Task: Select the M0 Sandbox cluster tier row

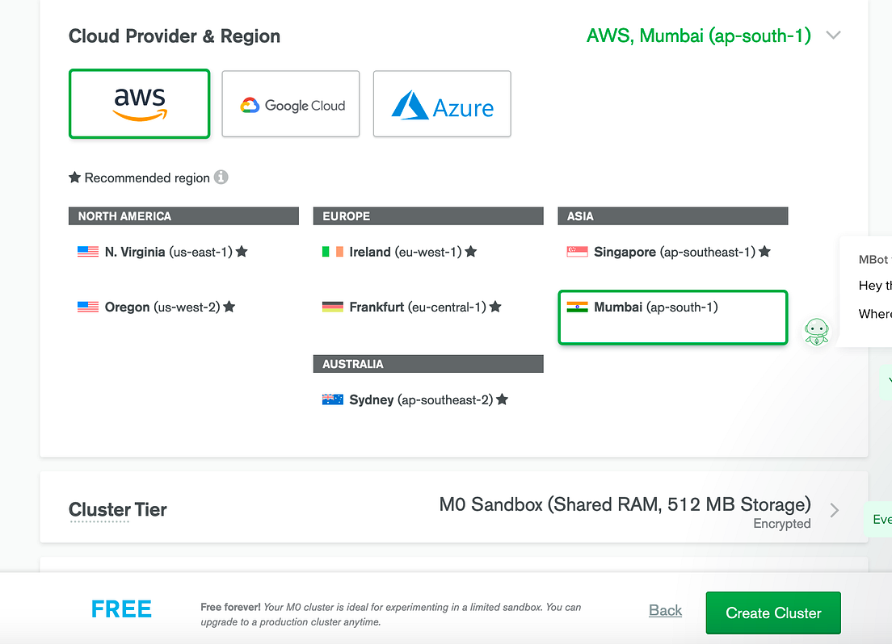Action: click(625, 504)
